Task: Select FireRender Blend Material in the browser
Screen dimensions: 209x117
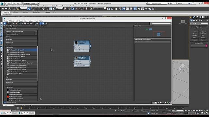Action: (x=22, y=50)
